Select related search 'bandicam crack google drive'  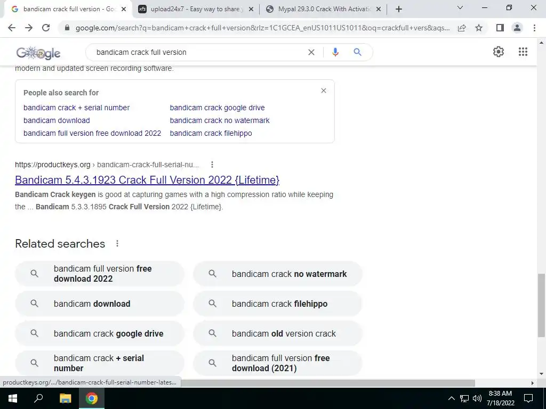100,333
